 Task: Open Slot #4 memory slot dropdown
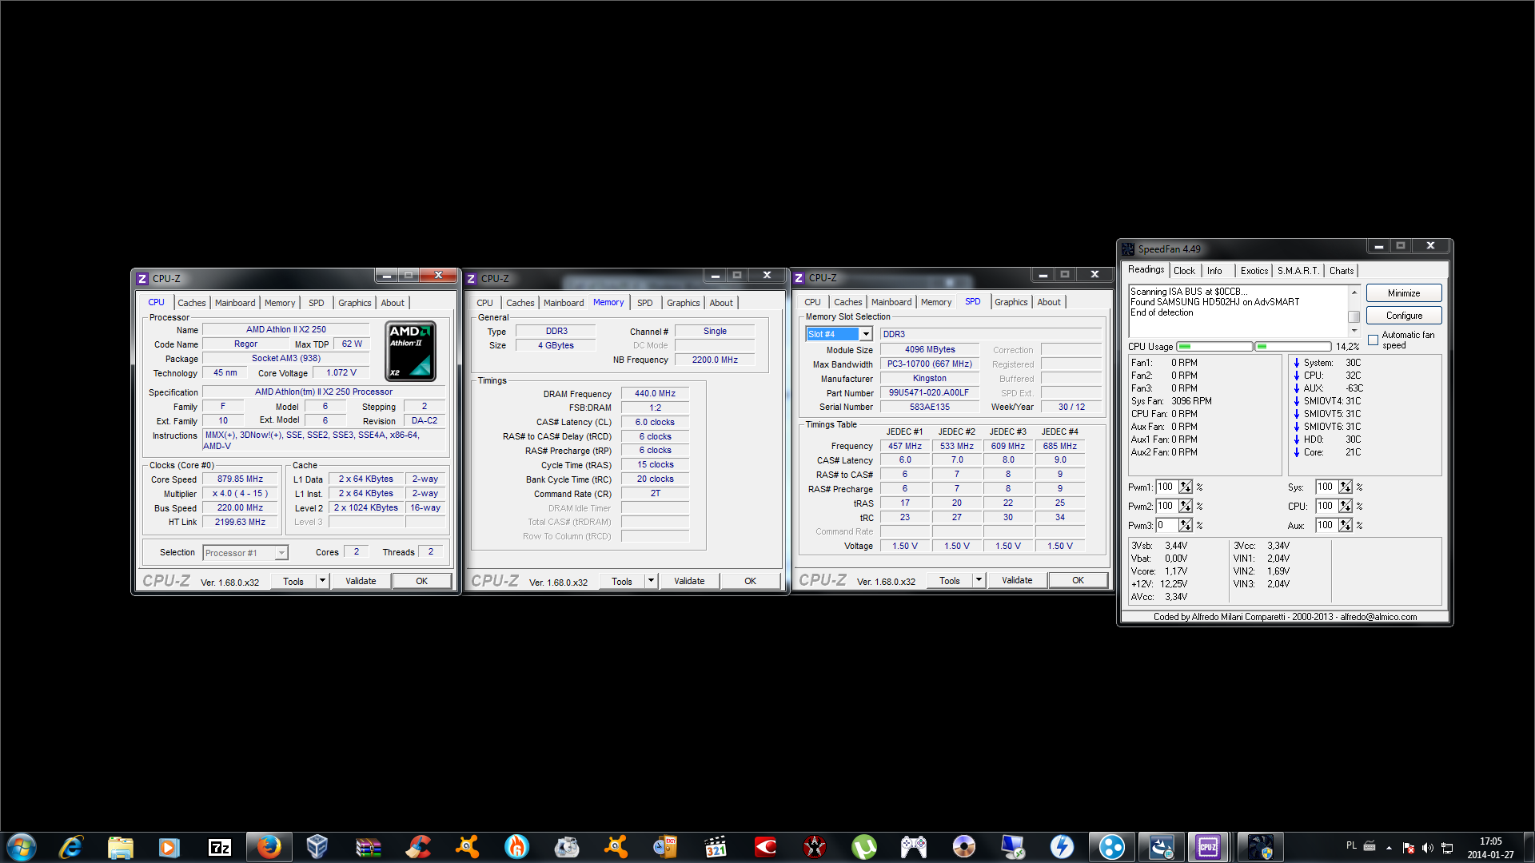pos(865,334)
